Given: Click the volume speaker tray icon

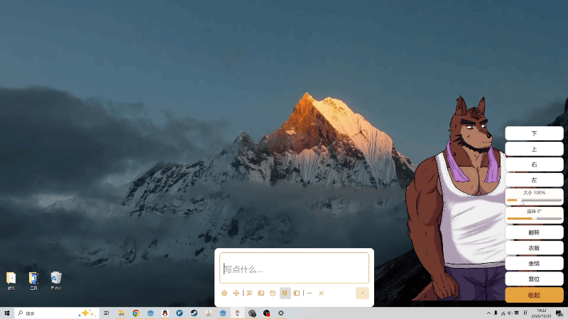Looking at the screenshot, I should 510,313.
